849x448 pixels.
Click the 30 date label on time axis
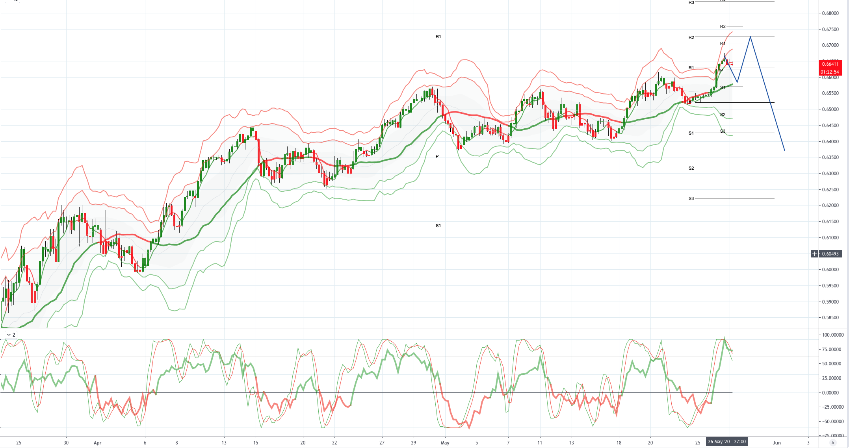[66, 443]
